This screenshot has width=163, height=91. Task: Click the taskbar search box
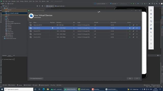coord(19,89)
